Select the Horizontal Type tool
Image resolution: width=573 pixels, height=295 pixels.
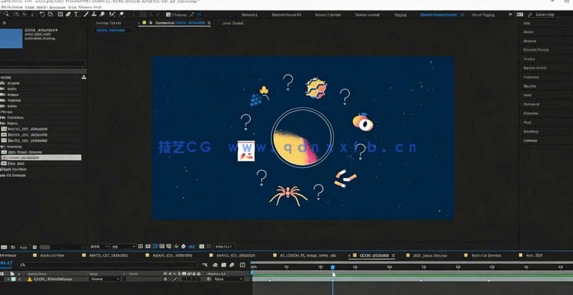tap(76, 14)
